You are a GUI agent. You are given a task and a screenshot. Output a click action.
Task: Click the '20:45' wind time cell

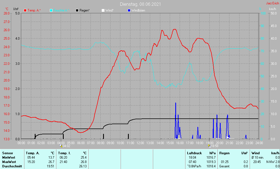pos(257,162)
